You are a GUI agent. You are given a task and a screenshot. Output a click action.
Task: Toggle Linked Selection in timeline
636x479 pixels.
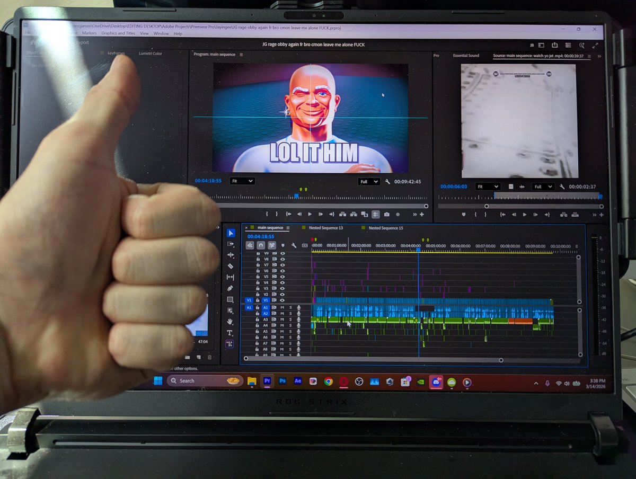click(x=272, y=245)
